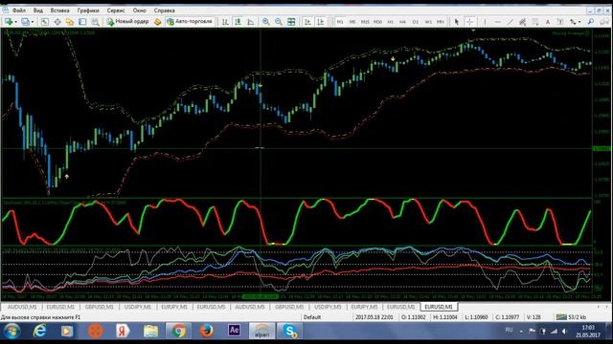613x344 pixels.
Task: Open the Окно menu
Action: (x=139, y=11)
